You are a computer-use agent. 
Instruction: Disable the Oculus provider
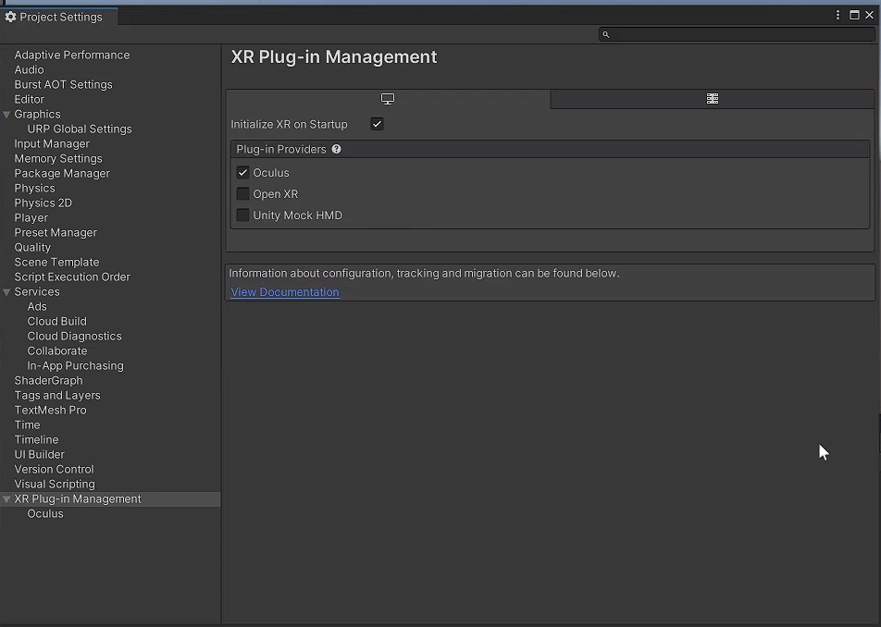tap(242, 172)
